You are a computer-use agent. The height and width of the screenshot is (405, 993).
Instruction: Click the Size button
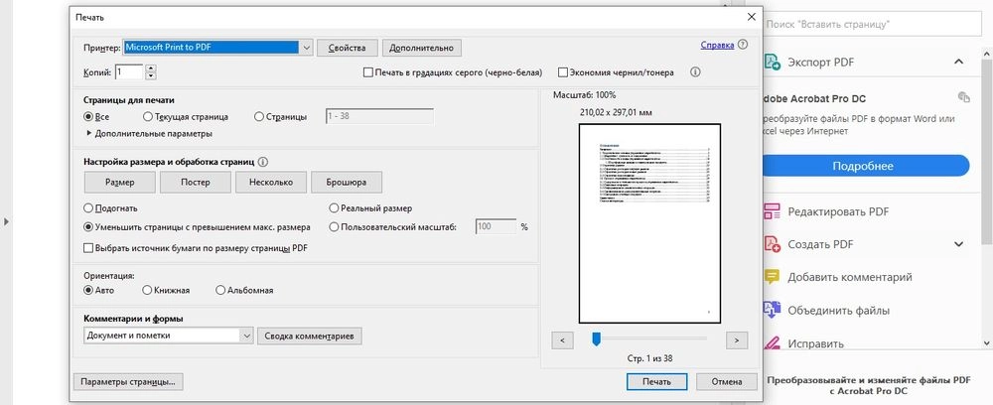coord(119,183)
